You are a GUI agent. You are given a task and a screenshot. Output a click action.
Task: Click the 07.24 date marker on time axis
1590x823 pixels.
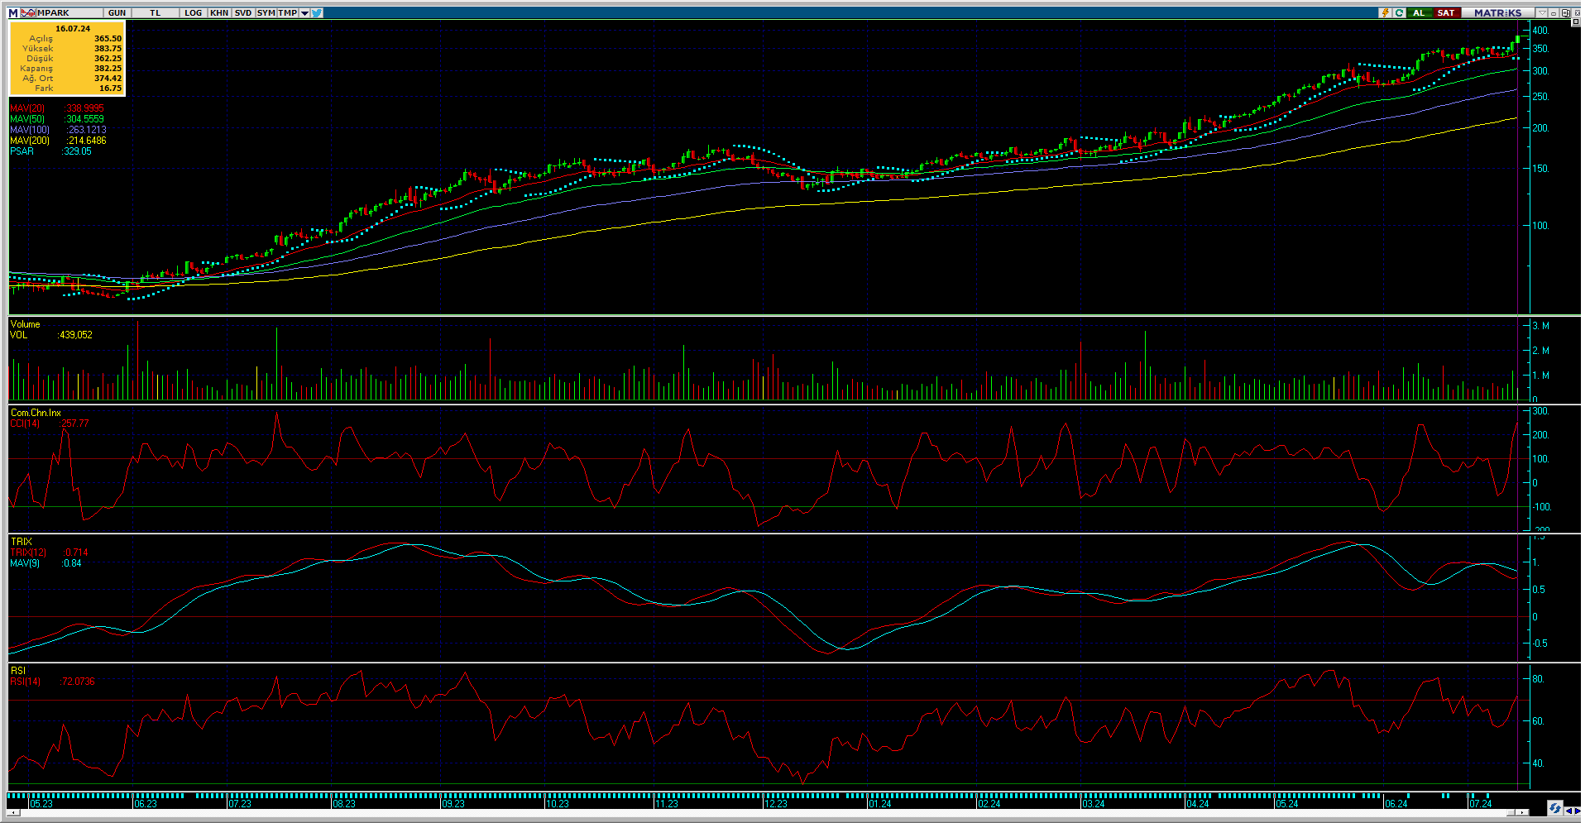coord(1481,804)
